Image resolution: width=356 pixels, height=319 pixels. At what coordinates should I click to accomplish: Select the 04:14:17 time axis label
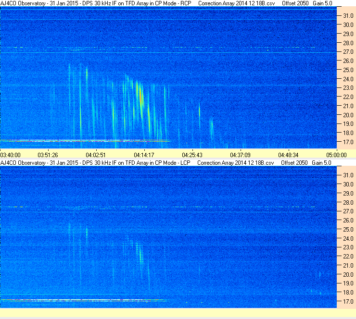coord(144,155)
